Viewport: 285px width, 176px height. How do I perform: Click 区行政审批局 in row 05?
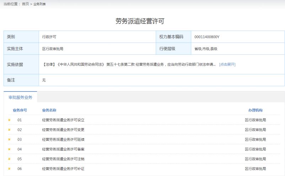(x=256, y=159)
